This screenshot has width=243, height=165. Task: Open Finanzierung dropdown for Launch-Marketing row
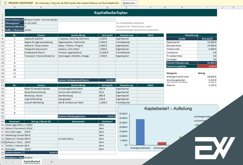click(x=126, y=103)
